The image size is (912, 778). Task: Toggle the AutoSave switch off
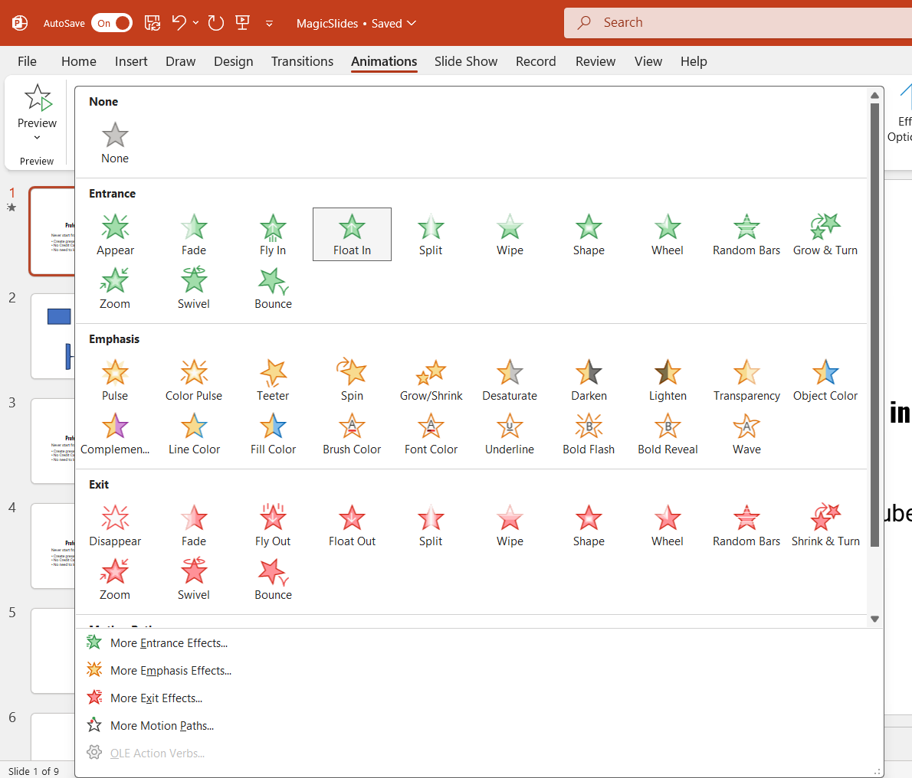coord(112,23)
